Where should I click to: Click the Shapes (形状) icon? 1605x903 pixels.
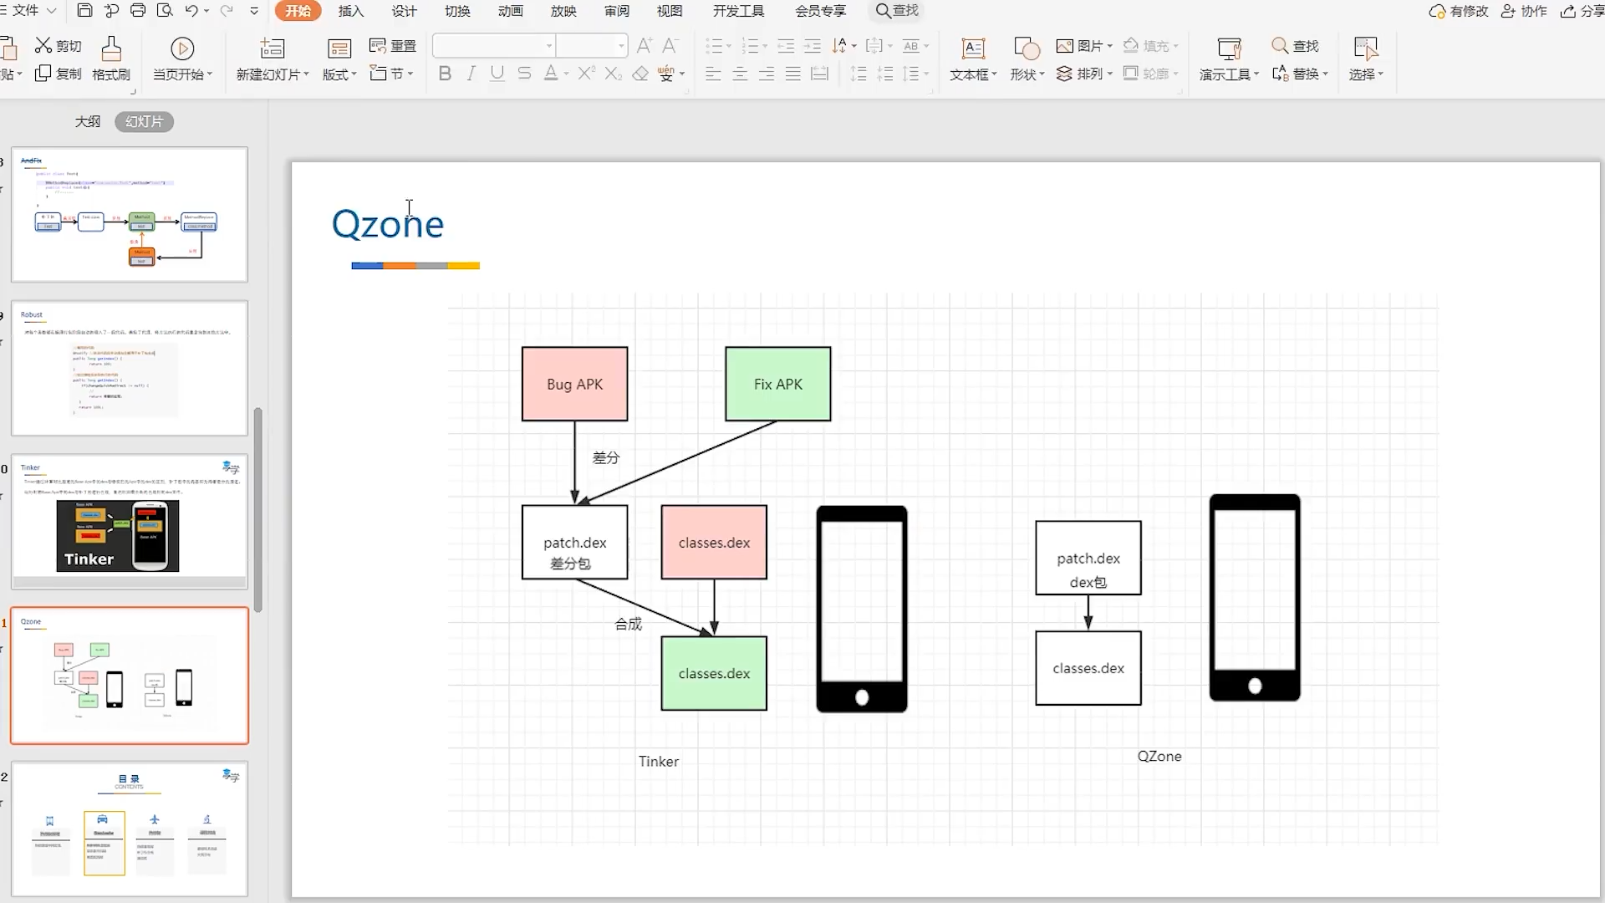coord(1026,48)
